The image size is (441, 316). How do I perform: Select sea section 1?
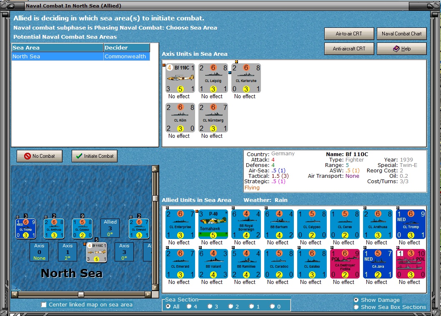point(251,306)
